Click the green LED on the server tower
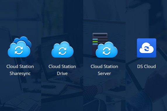The height and width of the screenshot is (111, 167). pos(95,42)
